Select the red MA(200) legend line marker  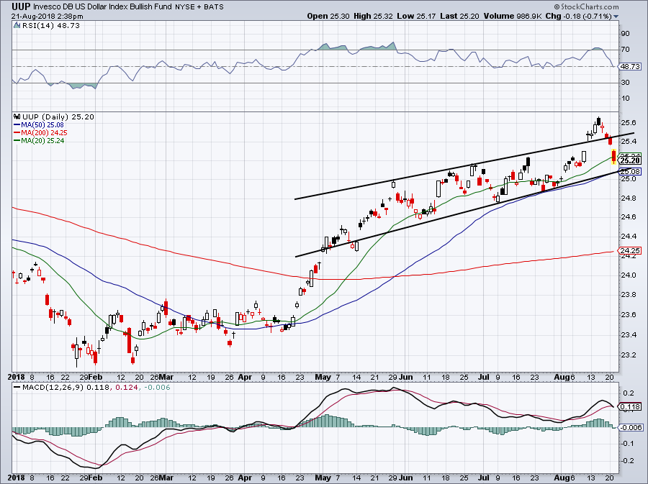click(17, 133)
